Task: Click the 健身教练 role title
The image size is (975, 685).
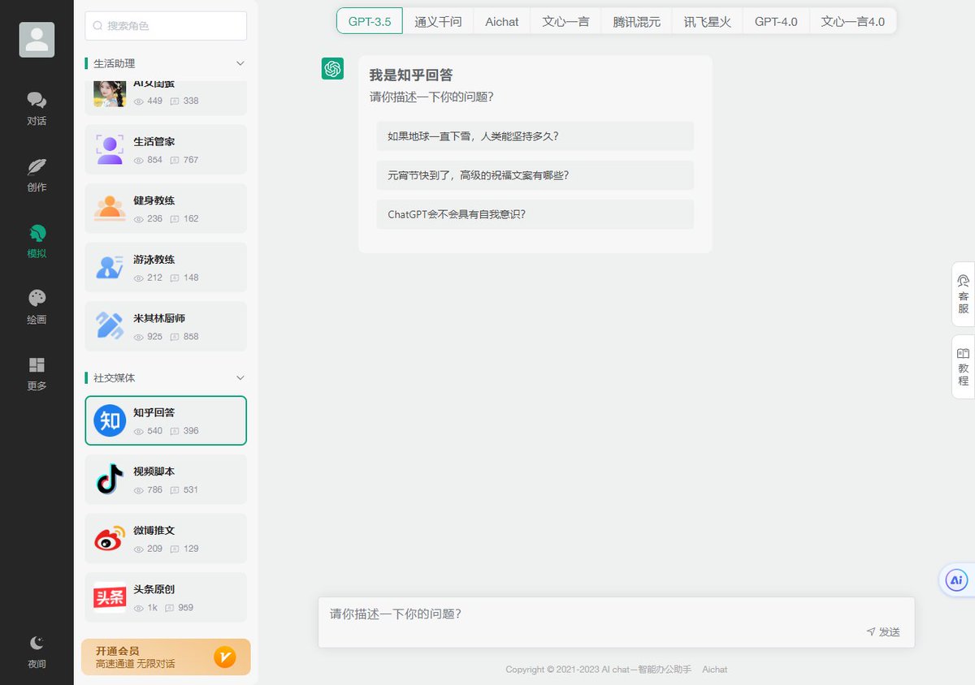Action: 154,200
